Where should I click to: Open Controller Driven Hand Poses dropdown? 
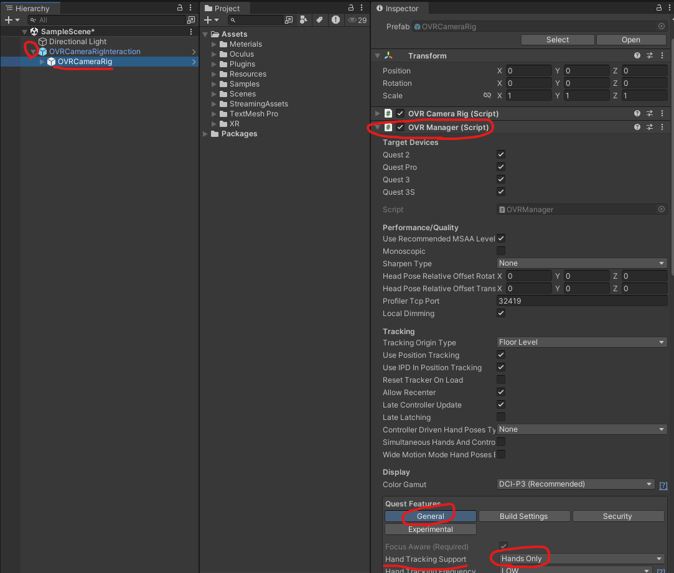[x=582, y=429]
